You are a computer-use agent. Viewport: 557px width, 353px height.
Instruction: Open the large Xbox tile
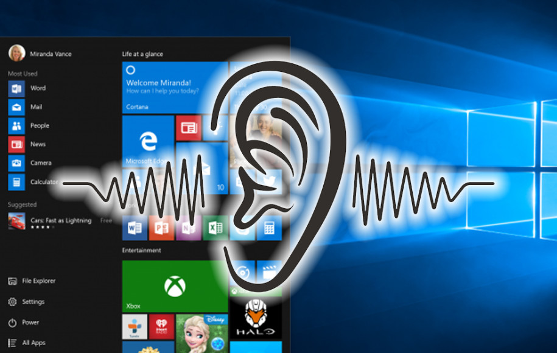(175, 286)
